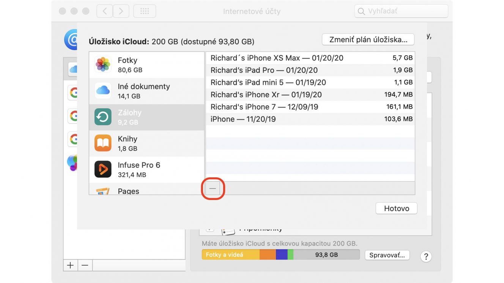This screenshot has height=283, width=504.
Task: Click the Hotovo button
Action: coord(397,208)
